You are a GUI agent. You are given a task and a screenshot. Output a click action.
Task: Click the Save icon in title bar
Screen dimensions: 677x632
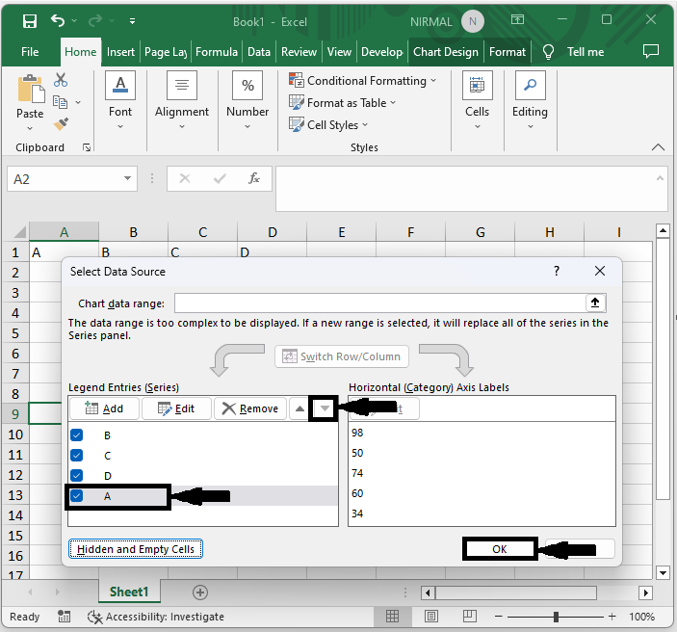(29, 20)
